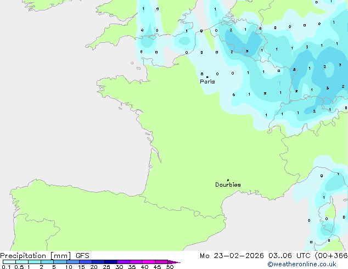Select the 2–5 mm legend swatch
Screen dimensions: 348x269
47,262
